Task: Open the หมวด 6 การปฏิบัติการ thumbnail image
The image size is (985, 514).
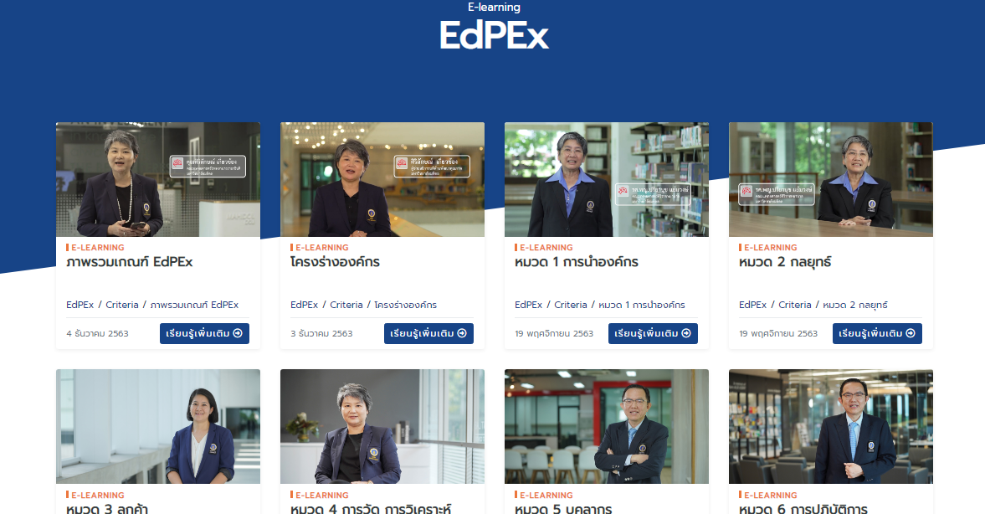Action: 831,427
